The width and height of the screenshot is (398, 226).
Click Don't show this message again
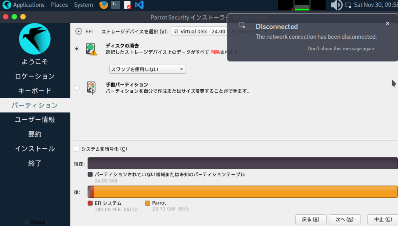341,49
